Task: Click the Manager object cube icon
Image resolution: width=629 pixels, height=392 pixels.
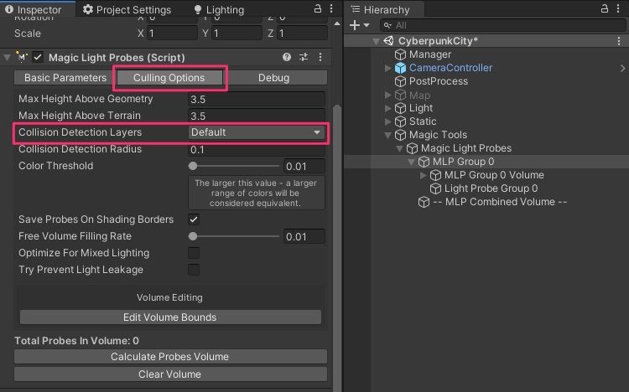Action: click(x=400, y=54)
